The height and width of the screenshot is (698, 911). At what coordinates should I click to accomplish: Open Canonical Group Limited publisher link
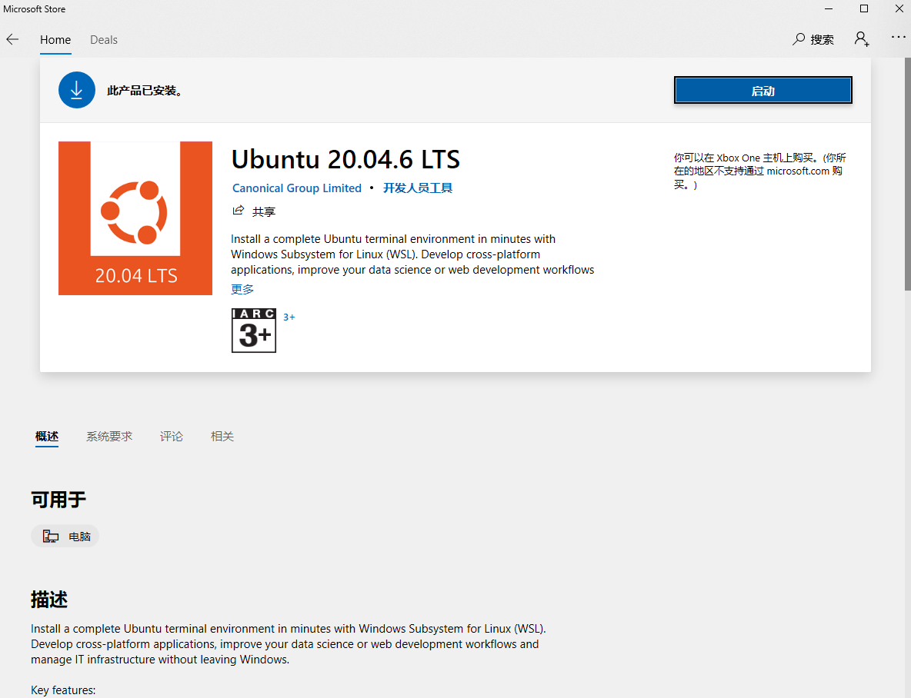297,188
